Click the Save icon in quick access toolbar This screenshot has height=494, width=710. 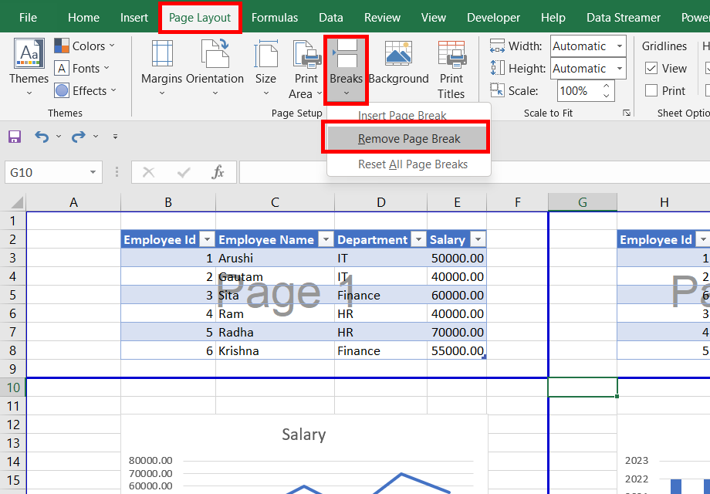15,137
